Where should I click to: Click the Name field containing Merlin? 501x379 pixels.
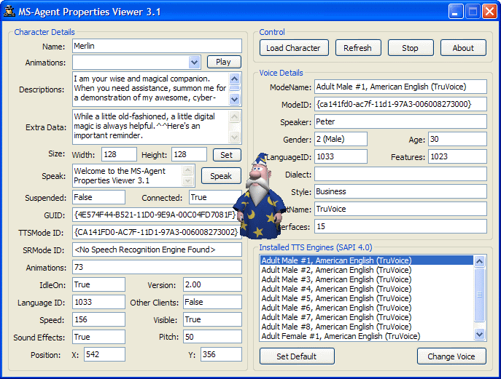[157, 46]
